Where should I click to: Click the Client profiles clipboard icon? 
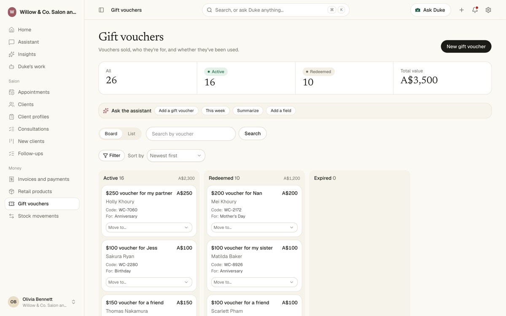(11, 117)
